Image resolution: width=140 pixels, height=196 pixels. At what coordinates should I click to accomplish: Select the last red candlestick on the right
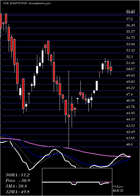click(x=111, y=69)
